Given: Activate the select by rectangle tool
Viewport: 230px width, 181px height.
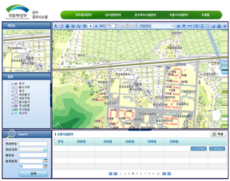Looking at the screenshot, I should coord(207,26).
